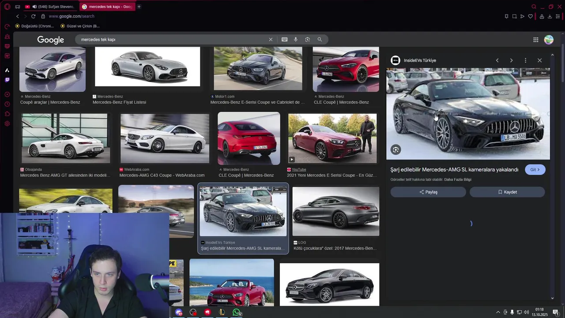This screenshot has height=318, width=565.
Task: Click the Paylaş share button
Action: pos(428,192)
